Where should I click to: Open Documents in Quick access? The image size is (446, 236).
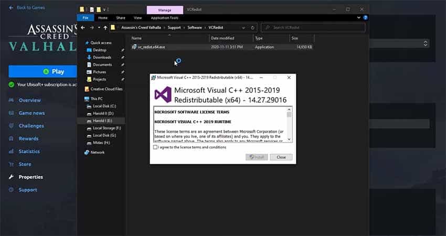tap(102, 65)
